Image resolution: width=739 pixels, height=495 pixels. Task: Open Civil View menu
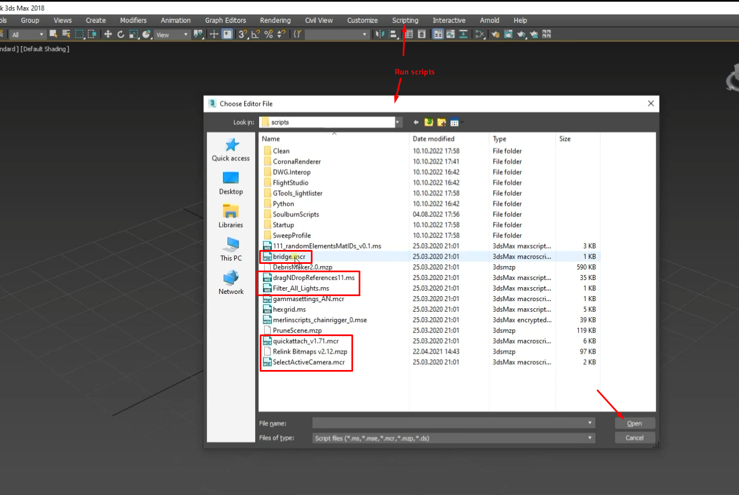click(319, 21)
